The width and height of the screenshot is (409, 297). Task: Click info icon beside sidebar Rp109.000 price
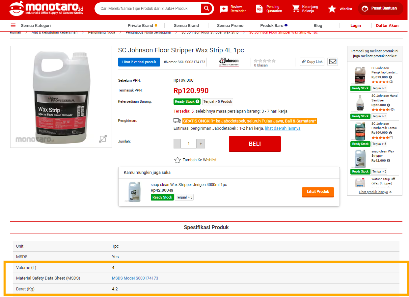point(391,133)
